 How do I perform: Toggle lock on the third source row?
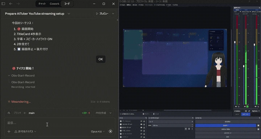[144, 127]
